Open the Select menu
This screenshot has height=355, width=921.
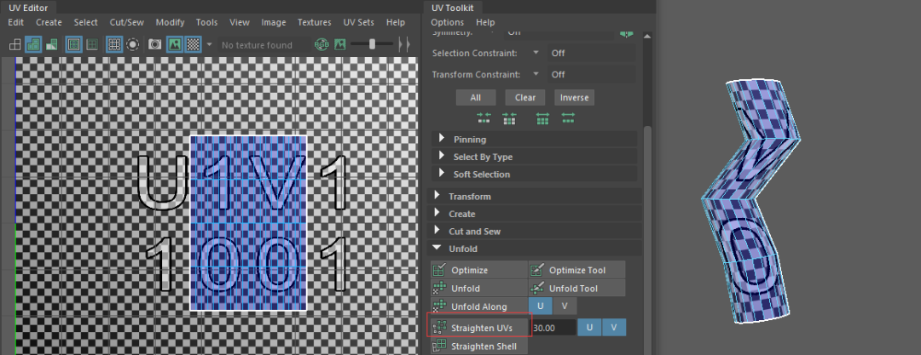tap(86, 22)
